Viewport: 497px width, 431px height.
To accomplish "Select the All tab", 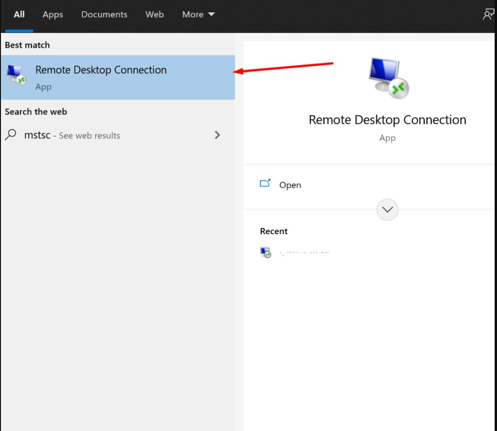I will coord(19,14).
